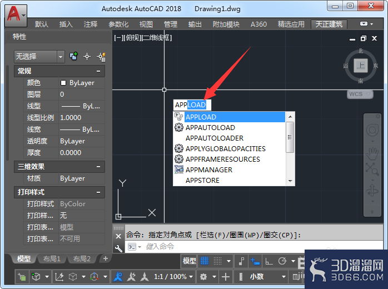Toggle annotation visibility icon in status bar
This screenshot has height=289, width=388.
(118, 276)
